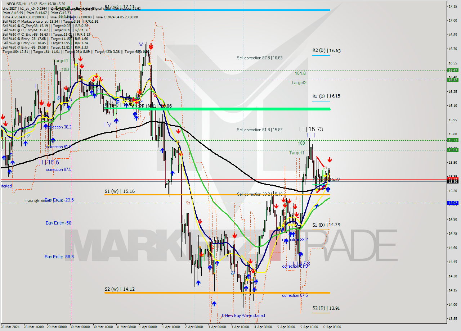
Task: Click the 'S1 (D) | 14.79' label
Action: pyautogui.click(x=326, y=225)
